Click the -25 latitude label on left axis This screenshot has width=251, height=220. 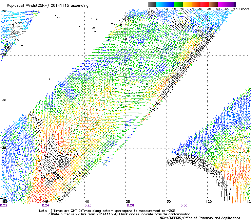3,54
